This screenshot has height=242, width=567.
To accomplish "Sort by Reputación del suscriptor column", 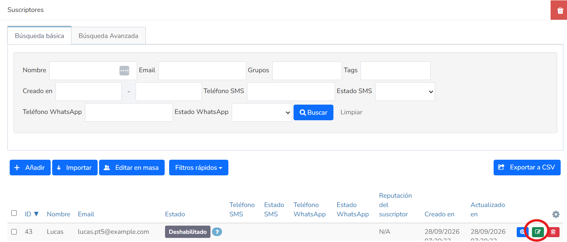I will (x=396, y=205).
